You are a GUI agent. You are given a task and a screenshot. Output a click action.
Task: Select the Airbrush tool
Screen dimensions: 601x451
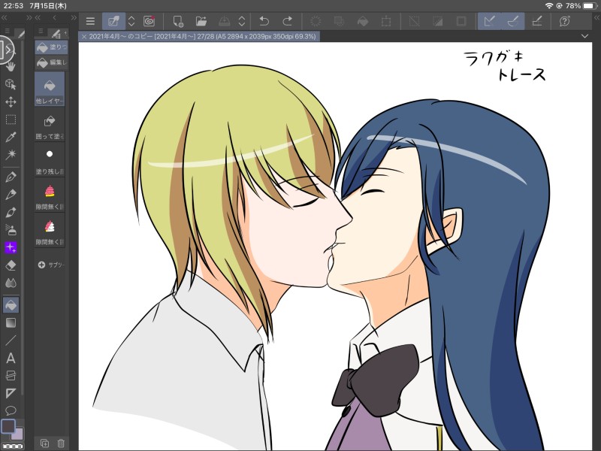tap(11, 230)
